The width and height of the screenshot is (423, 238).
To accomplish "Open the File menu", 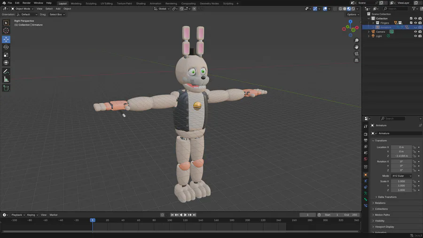I will point(10,3).
